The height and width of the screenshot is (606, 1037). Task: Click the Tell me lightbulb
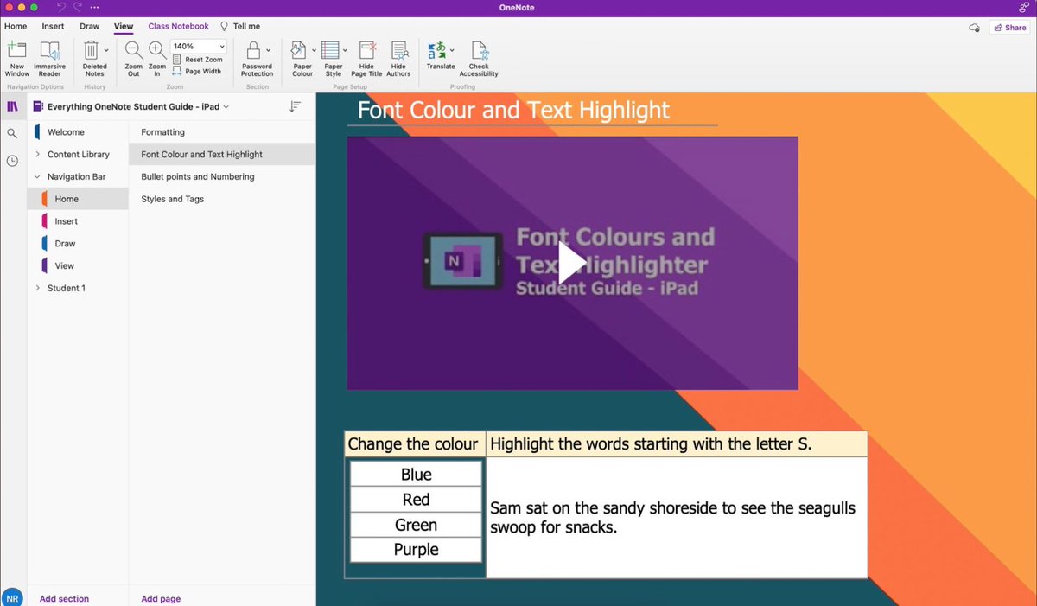(225, 27)
